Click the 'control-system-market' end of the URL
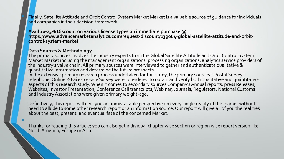284x159 pixels. tap(53, 41)
